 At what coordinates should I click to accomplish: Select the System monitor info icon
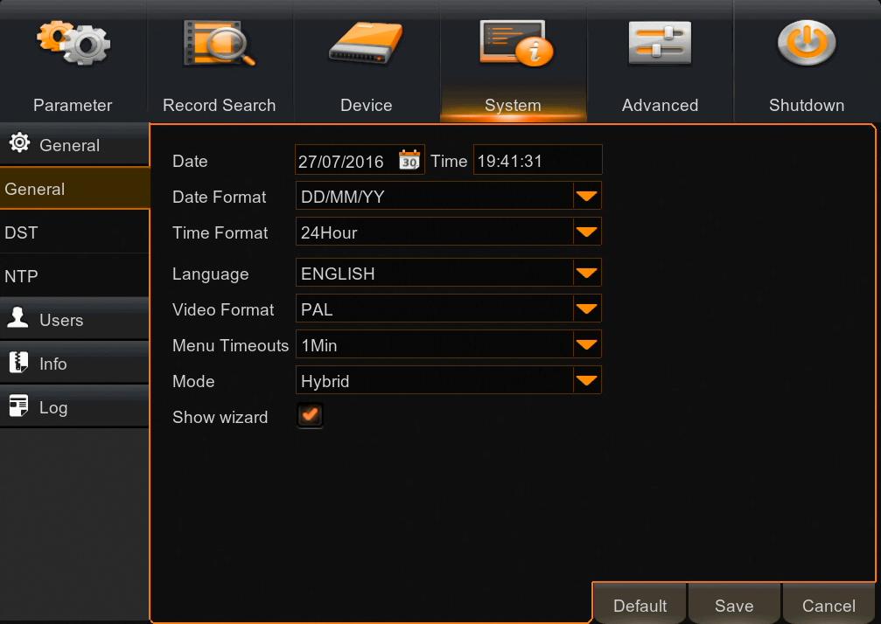[516, 43]
